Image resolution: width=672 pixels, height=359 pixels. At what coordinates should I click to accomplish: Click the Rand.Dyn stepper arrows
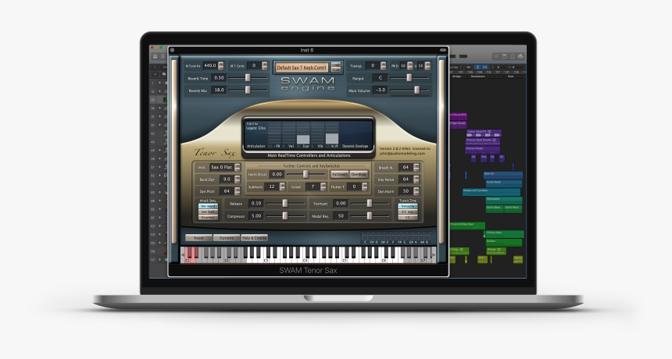click(x=237, y=179)
